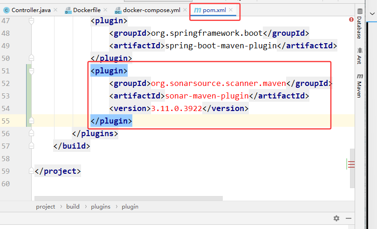Viewport: 377px width, 229px height.
Task: Click fold end marker at line 50
Action: click(31, 58)
